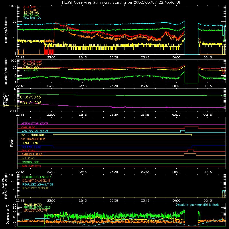Click the '0.1-0.3 MeV' legend label

(x=33, y=62)
